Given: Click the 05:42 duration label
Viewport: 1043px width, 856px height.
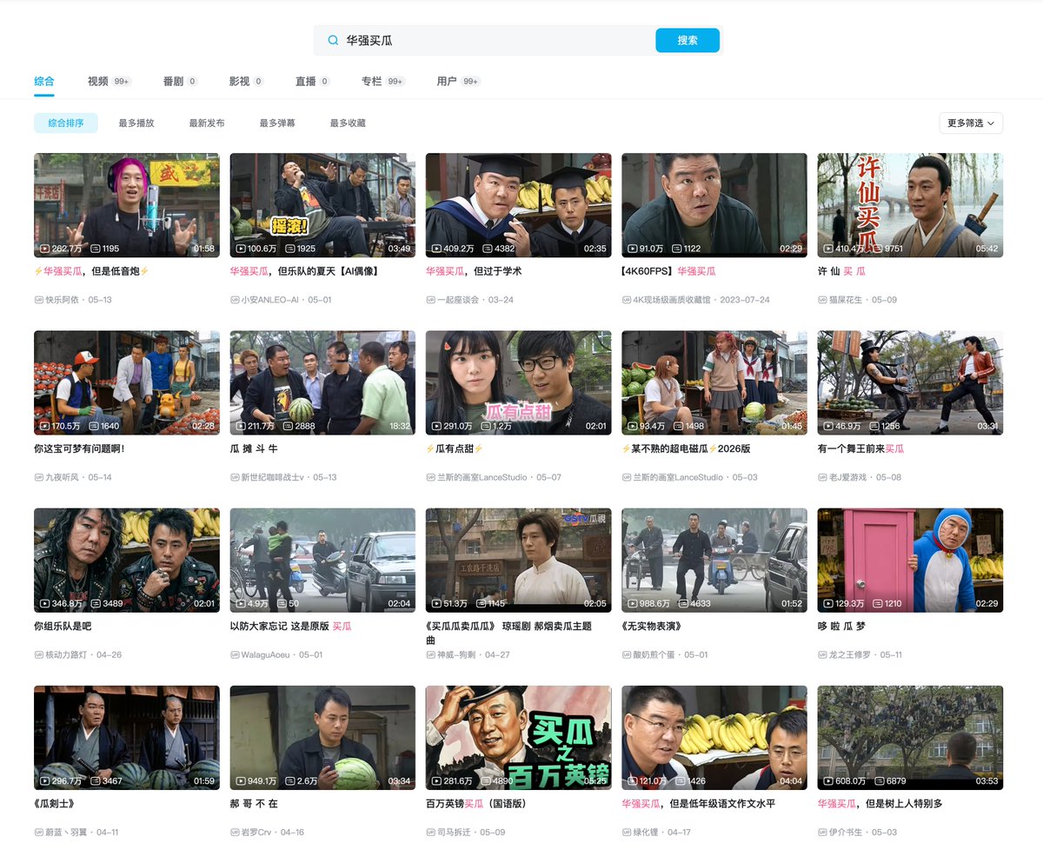Looking at the screenshot, I should coord(987,249).
